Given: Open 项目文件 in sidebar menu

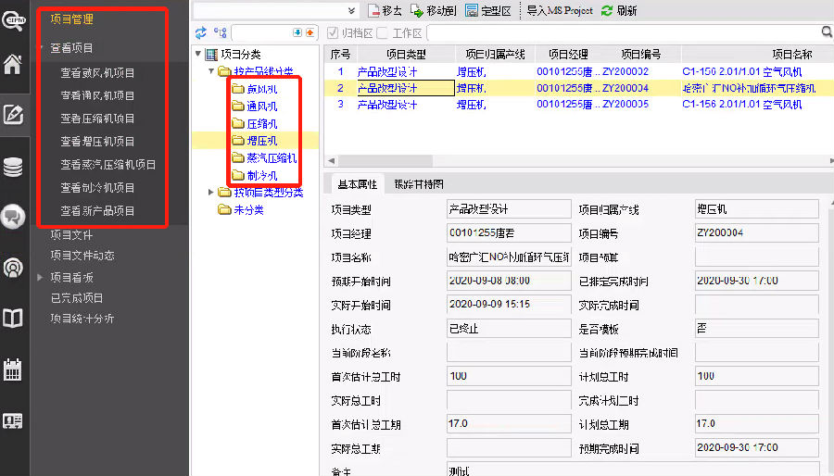Looking at the screenshot, I should click(71, 235).
